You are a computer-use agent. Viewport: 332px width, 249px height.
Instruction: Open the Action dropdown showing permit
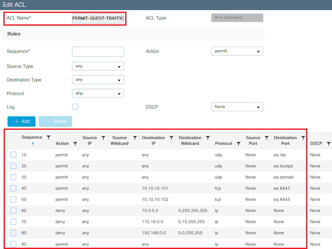coord(237,51)
